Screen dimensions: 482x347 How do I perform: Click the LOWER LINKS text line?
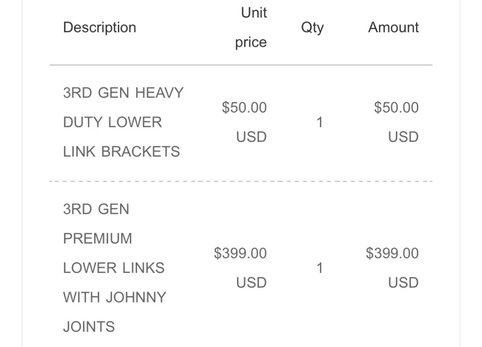click(114, 268)
